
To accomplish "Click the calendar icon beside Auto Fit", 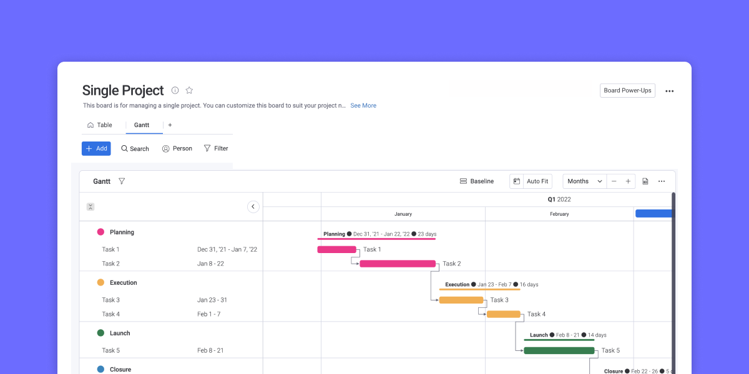I will 516,181.
